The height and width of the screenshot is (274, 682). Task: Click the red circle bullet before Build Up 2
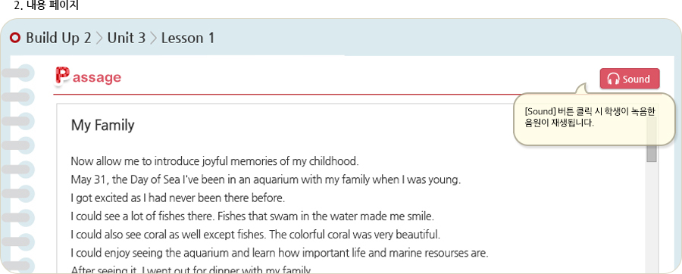tap(15, 38)
